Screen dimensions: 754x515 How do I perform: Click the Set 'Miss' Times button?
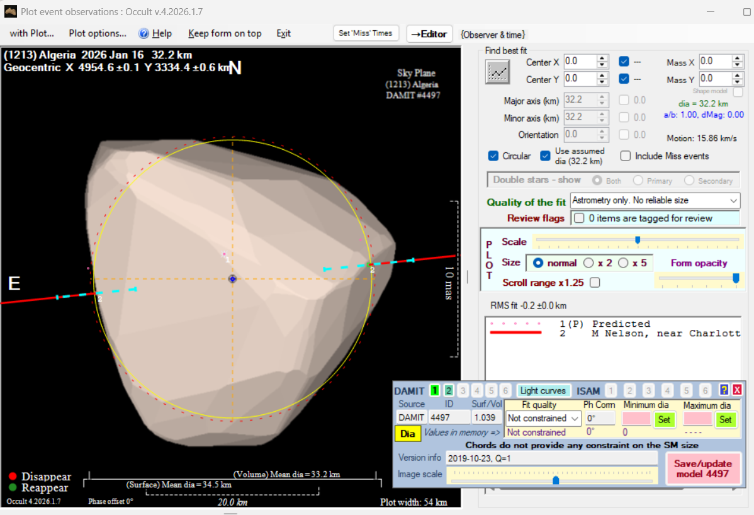366,33
